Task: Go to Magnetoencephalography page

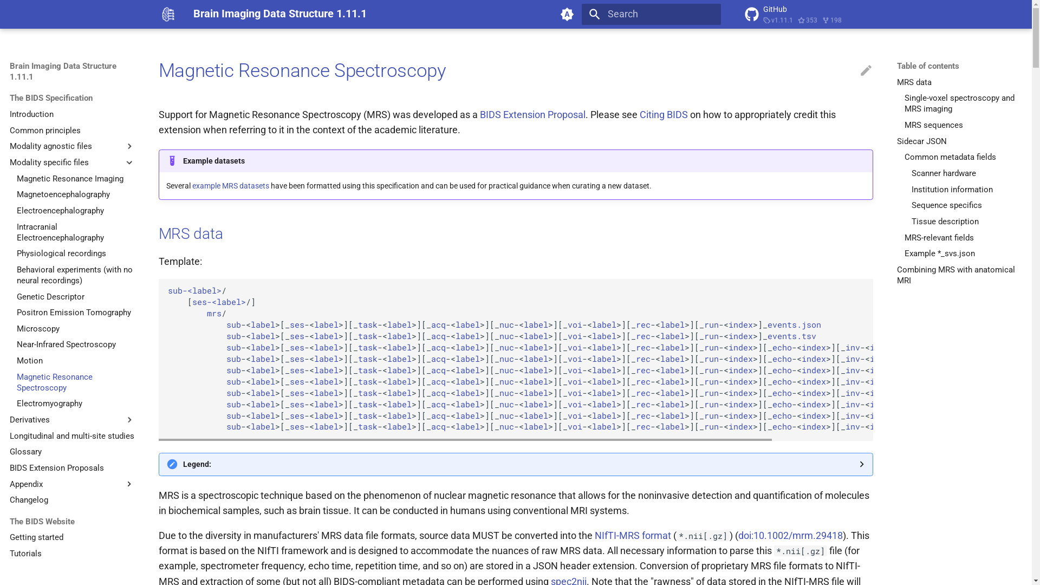Action: coord(63,194)
